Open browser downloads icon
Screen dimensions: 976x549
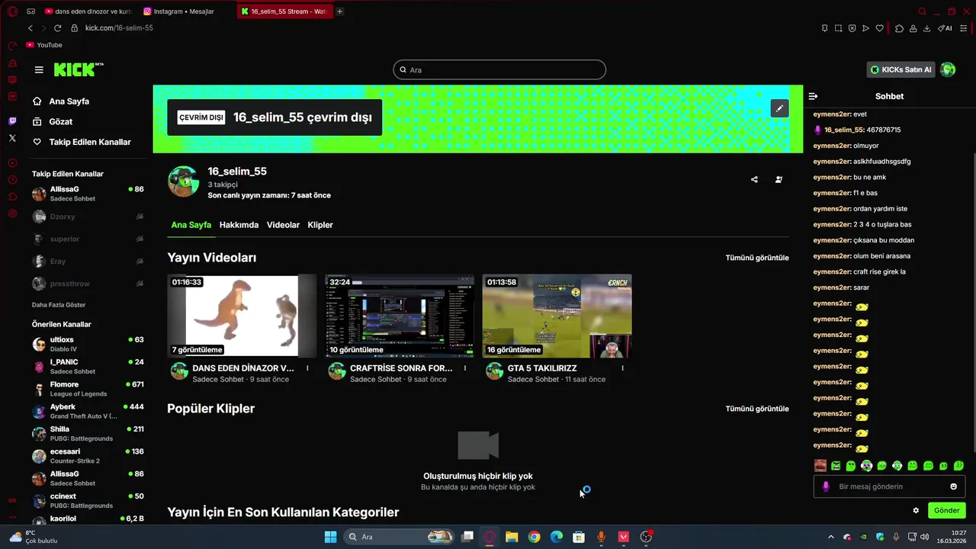(x=926, y=28)
